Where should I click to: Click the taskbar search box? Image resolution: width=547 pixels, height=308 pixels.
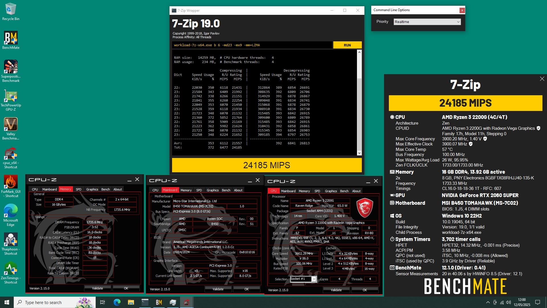55,302
